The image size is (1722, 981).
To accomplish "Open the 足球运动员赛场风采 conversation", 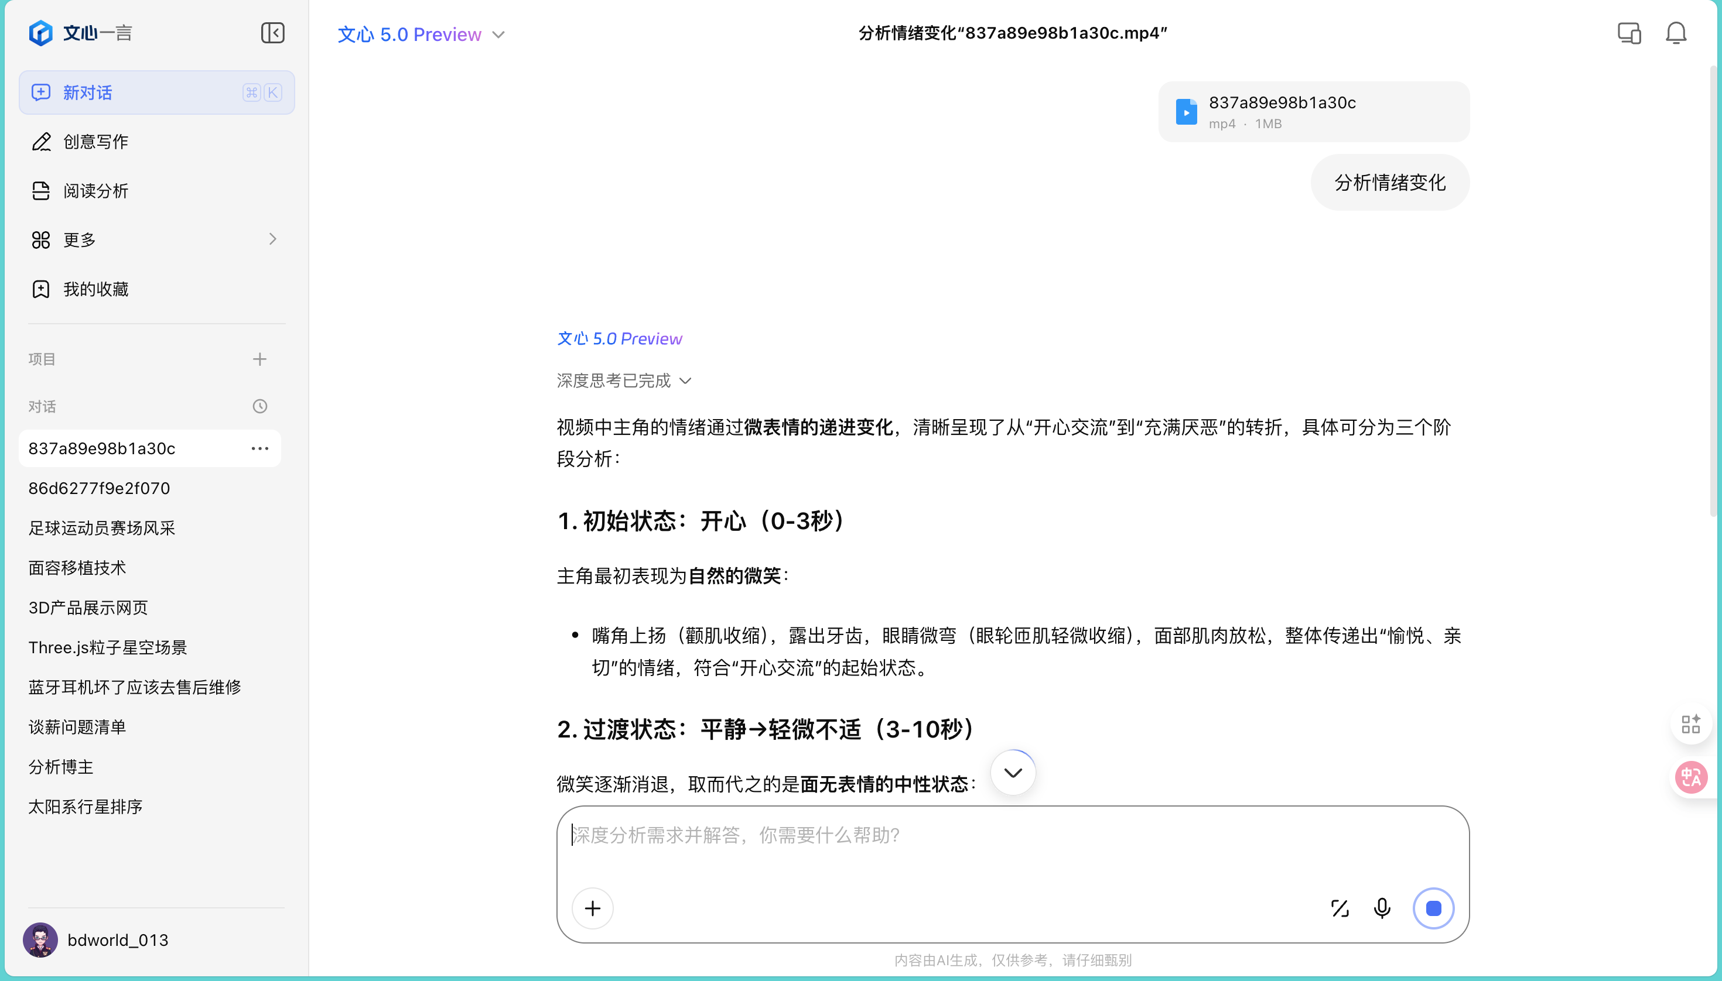I will pos(102,528).
